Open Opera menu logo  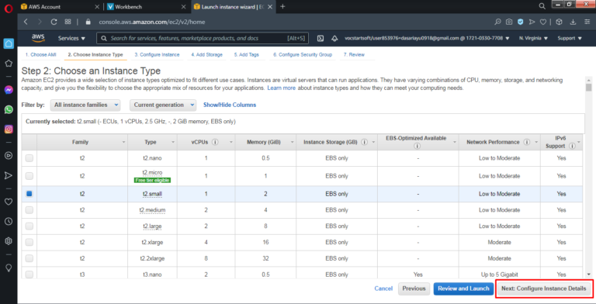(9, 8)
